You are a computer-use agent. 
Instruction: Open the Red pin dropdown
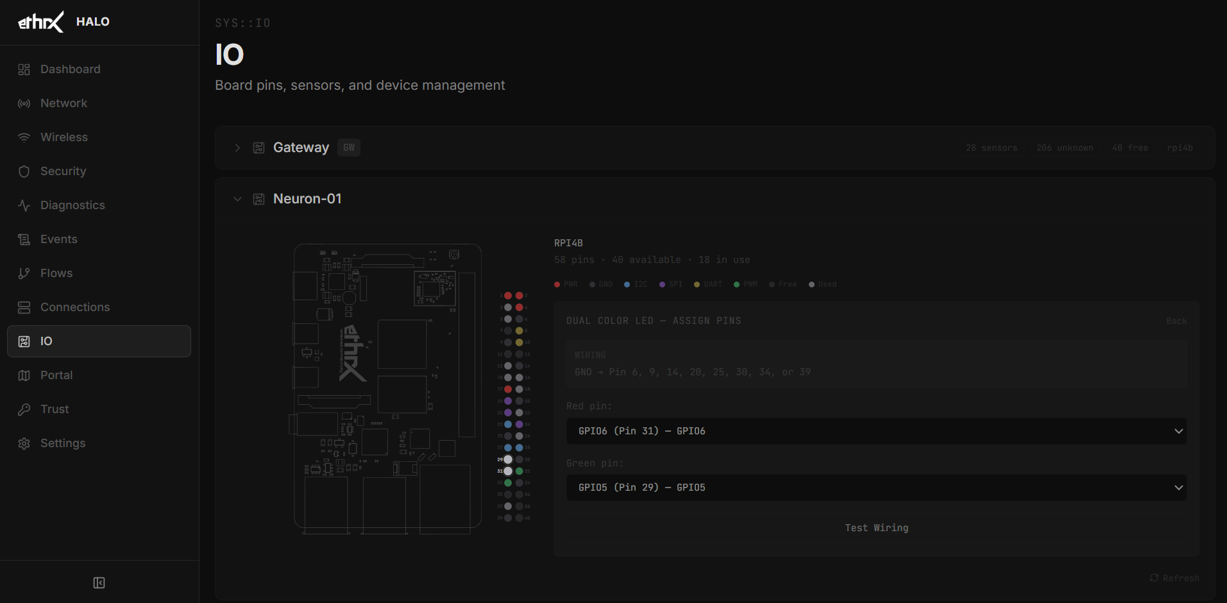coord(876,431)
